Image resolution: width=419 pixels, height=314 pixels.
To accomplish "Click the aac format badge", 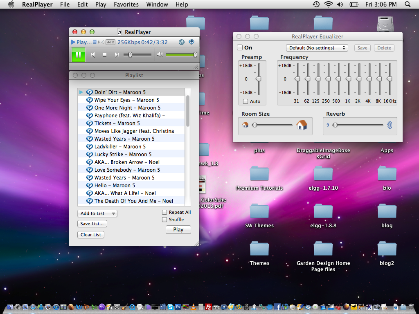I will click(110, 42).
